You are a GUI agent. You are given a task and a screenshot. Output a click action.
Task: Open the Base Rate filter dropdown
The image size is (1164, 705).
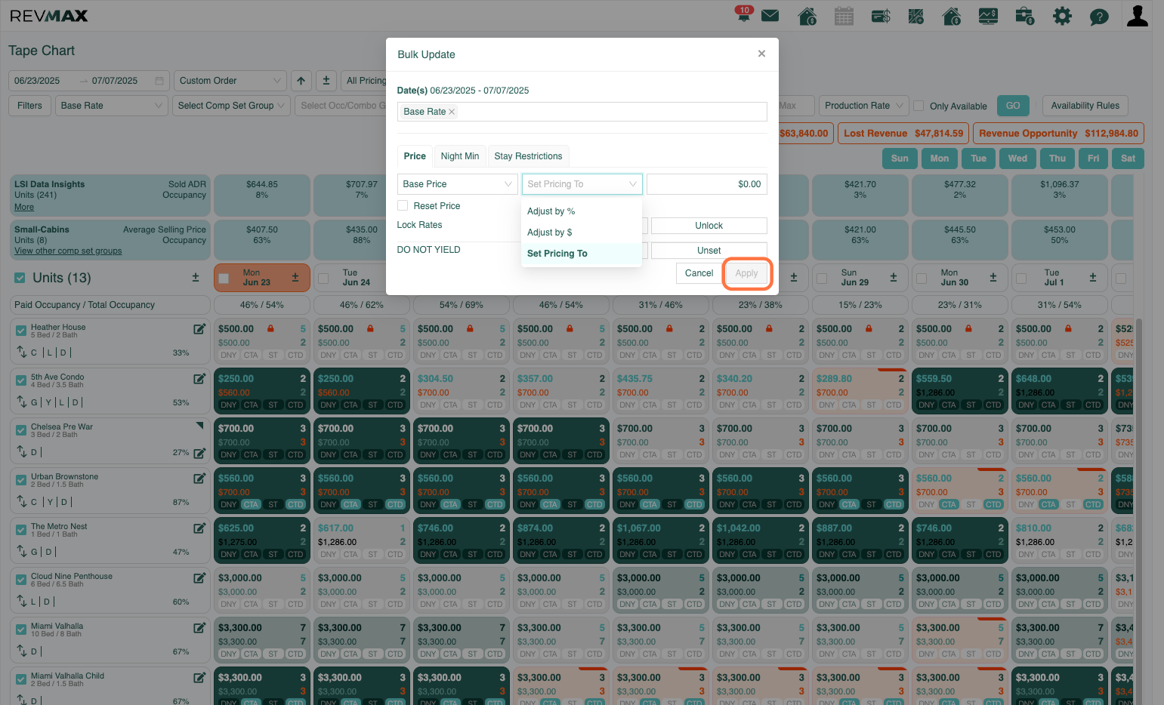112,106
